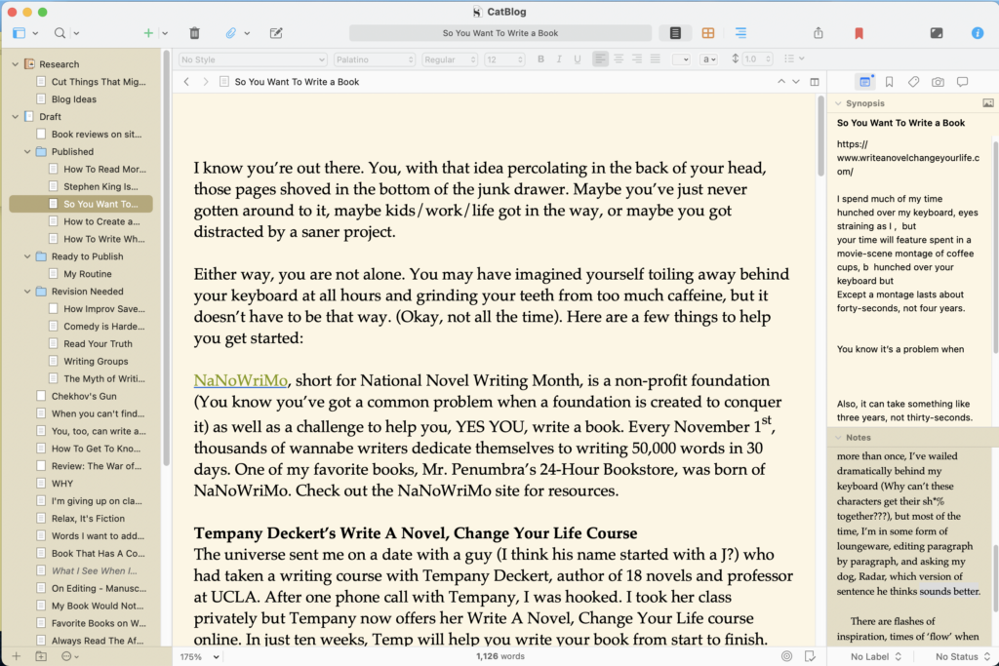Open inspector Metadata tag tab
999x666 pixels.
(x=913, y=82)
